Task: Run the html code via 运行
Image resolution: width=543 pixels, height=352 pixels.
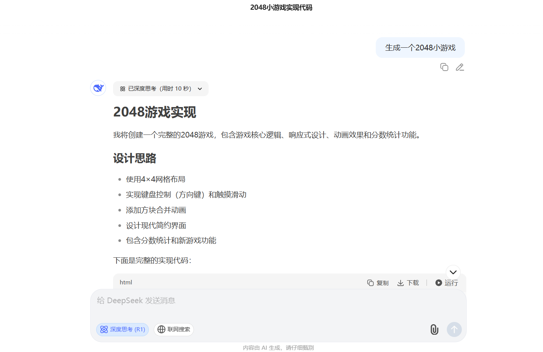Action: pos(446,283)
